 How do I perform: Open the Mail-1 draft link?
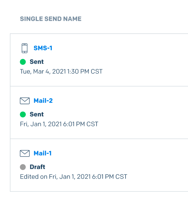tap(43, 153)
